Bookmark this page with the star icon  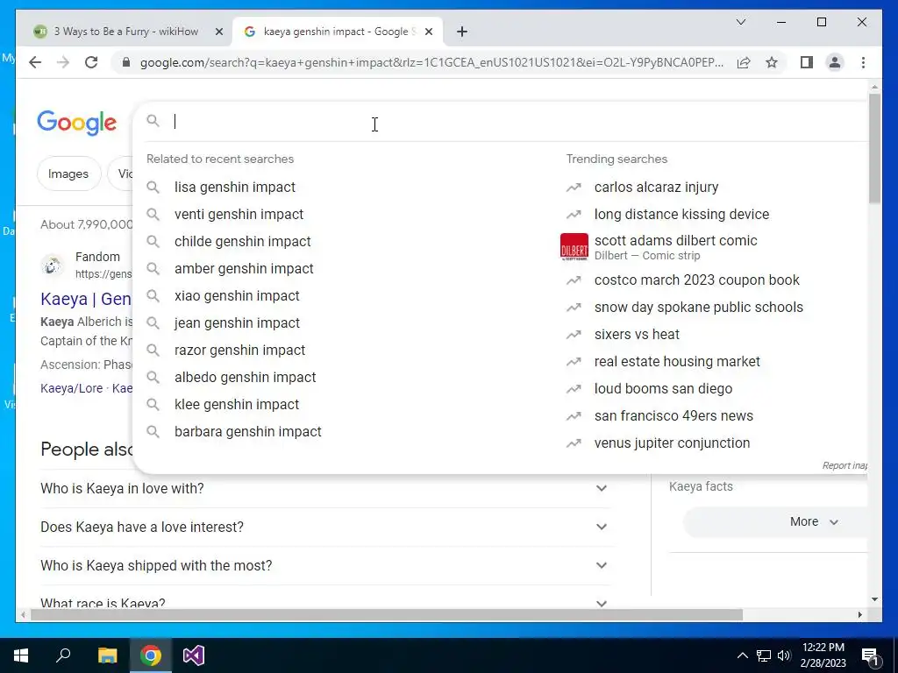tap(772, 62)
